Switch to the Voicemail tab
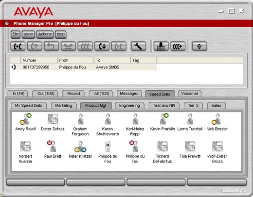 point(190,94)
